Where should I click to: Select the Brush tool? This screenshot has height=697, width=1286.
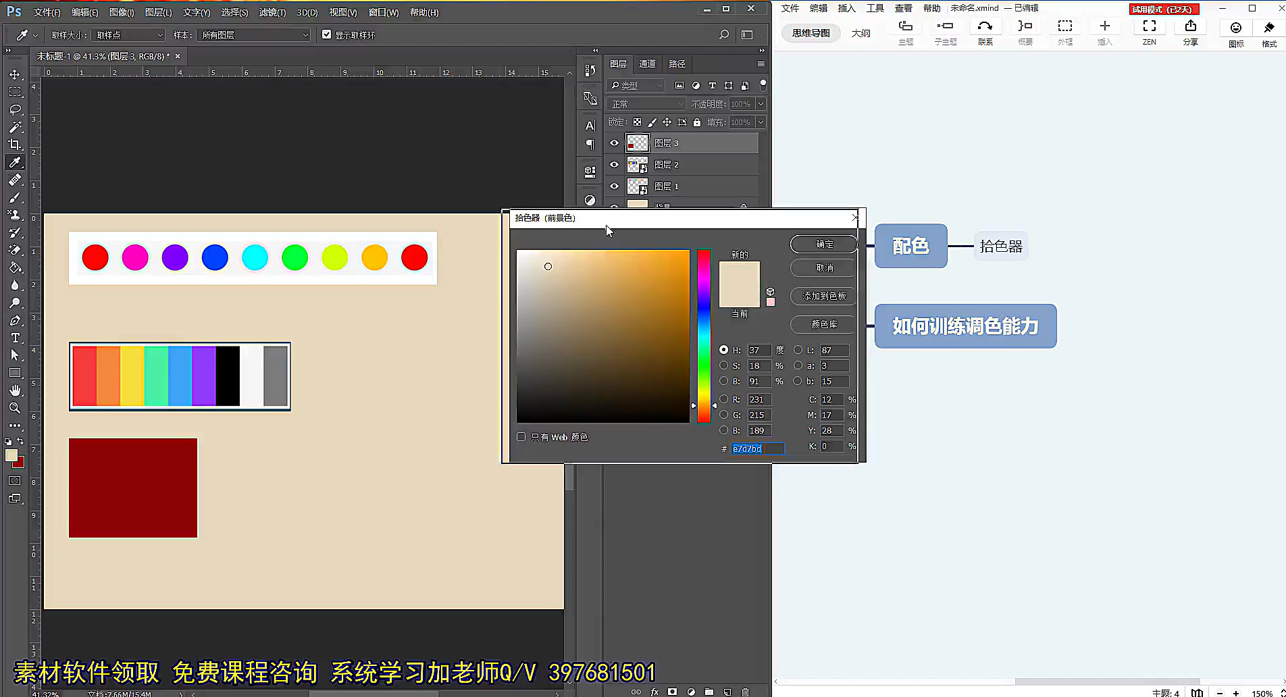15,197
